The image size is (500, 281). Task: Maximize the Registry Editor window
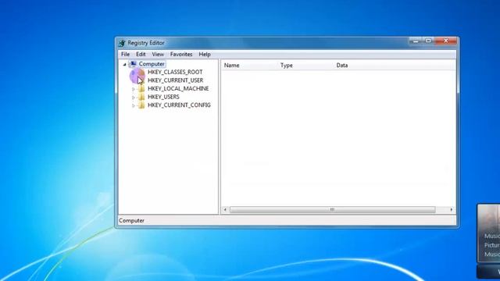point(428,41)
